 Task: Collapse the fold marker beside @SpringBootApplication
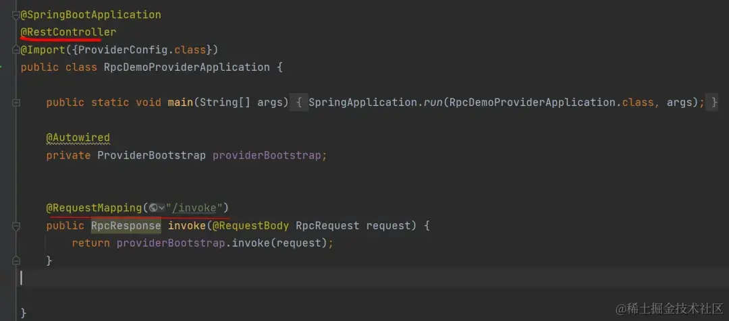[16, 15]
